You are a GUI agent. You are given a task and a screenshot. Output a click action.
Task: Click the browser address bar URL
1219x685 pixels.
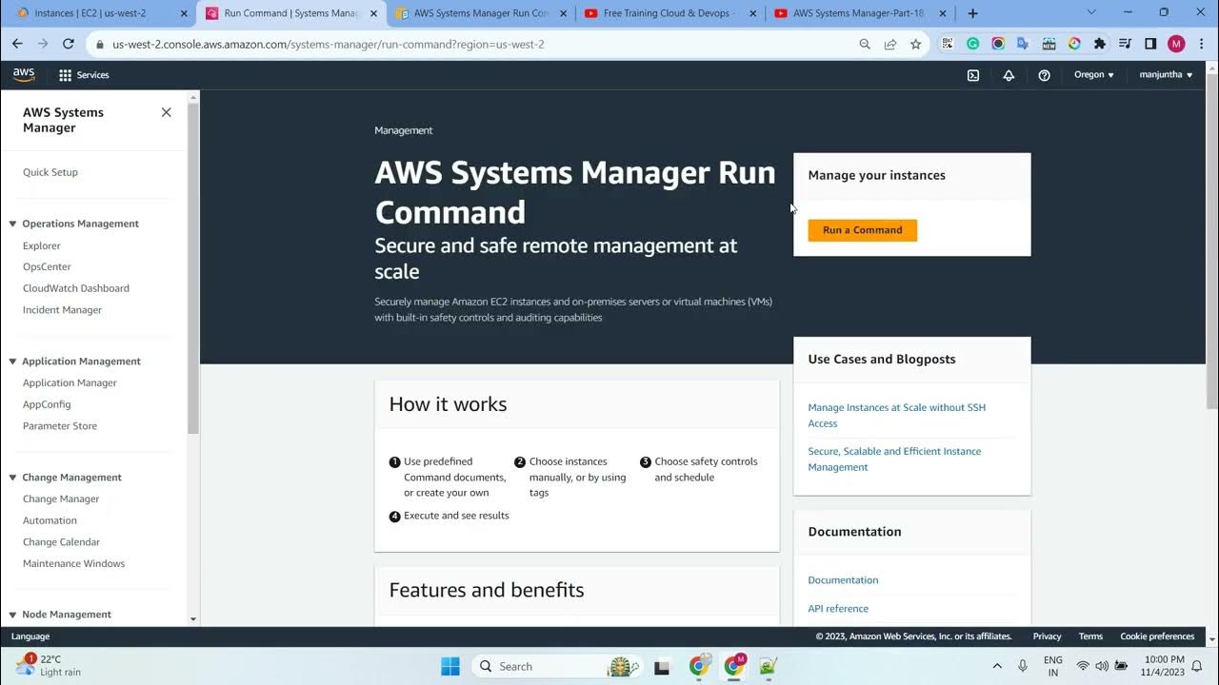tap(329, 44)
